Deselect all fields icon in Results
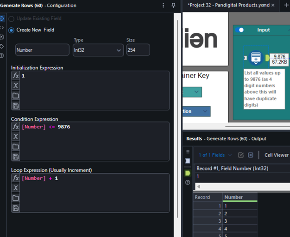Screen dimensions: 290x237 point(251,155)
